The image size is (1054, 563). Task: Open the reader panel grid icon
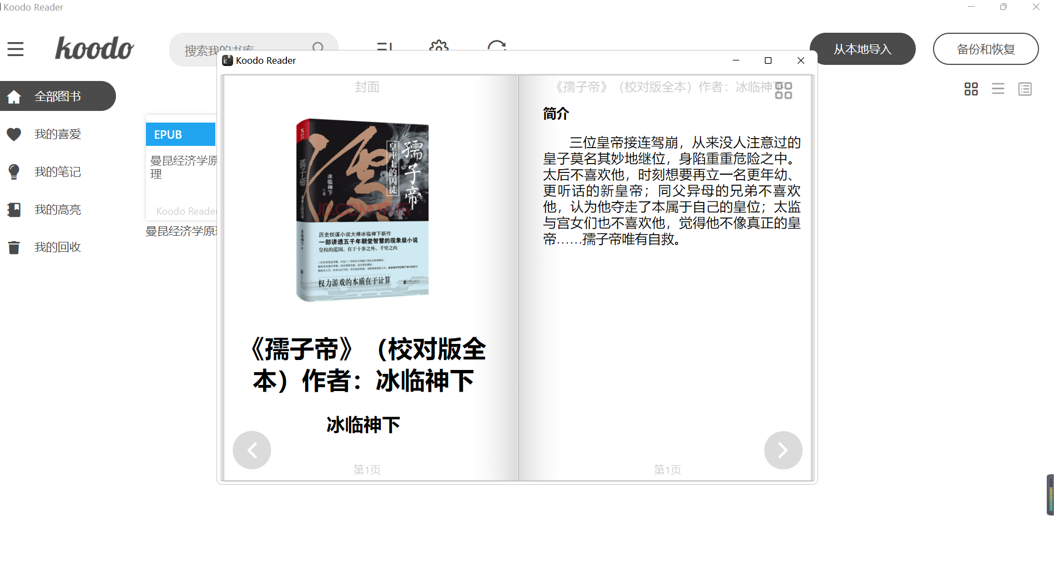[784, 89]
